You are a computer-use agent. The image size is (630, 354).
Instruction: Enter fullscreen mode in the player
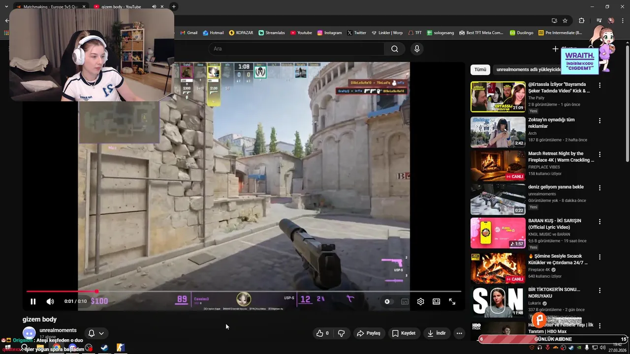click(x=452, y=301)
